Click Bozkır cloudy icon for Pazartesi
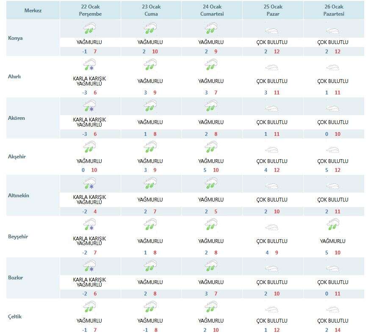This screenshot has width=371, height=334. coord(332,268)
